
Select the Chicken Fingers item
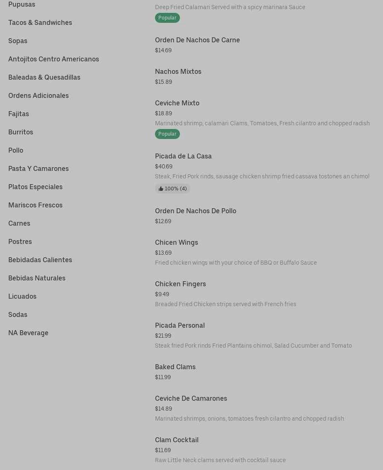coord(180,284)
